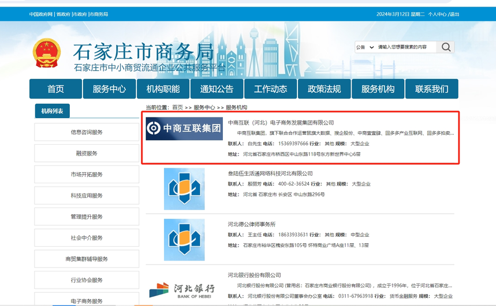Open the 政策法规 navigation tab
This screenshot has height=306, width=496.
click(x=325, y=89)
